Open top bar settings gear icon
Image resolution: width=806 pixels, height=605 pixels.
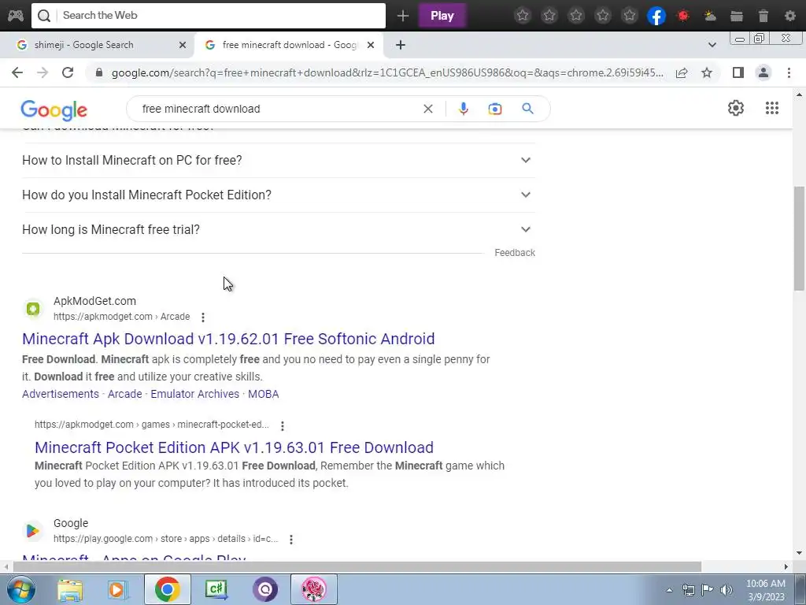tap(790, 16)
